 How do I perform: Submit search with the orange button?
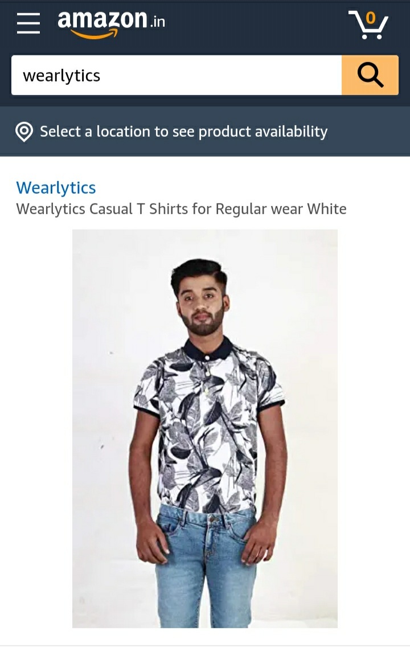370,75
